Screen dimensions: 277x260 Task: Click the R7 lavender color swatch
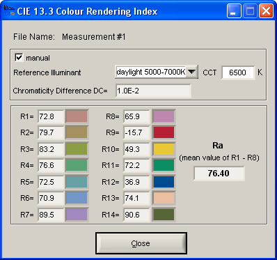77,215
